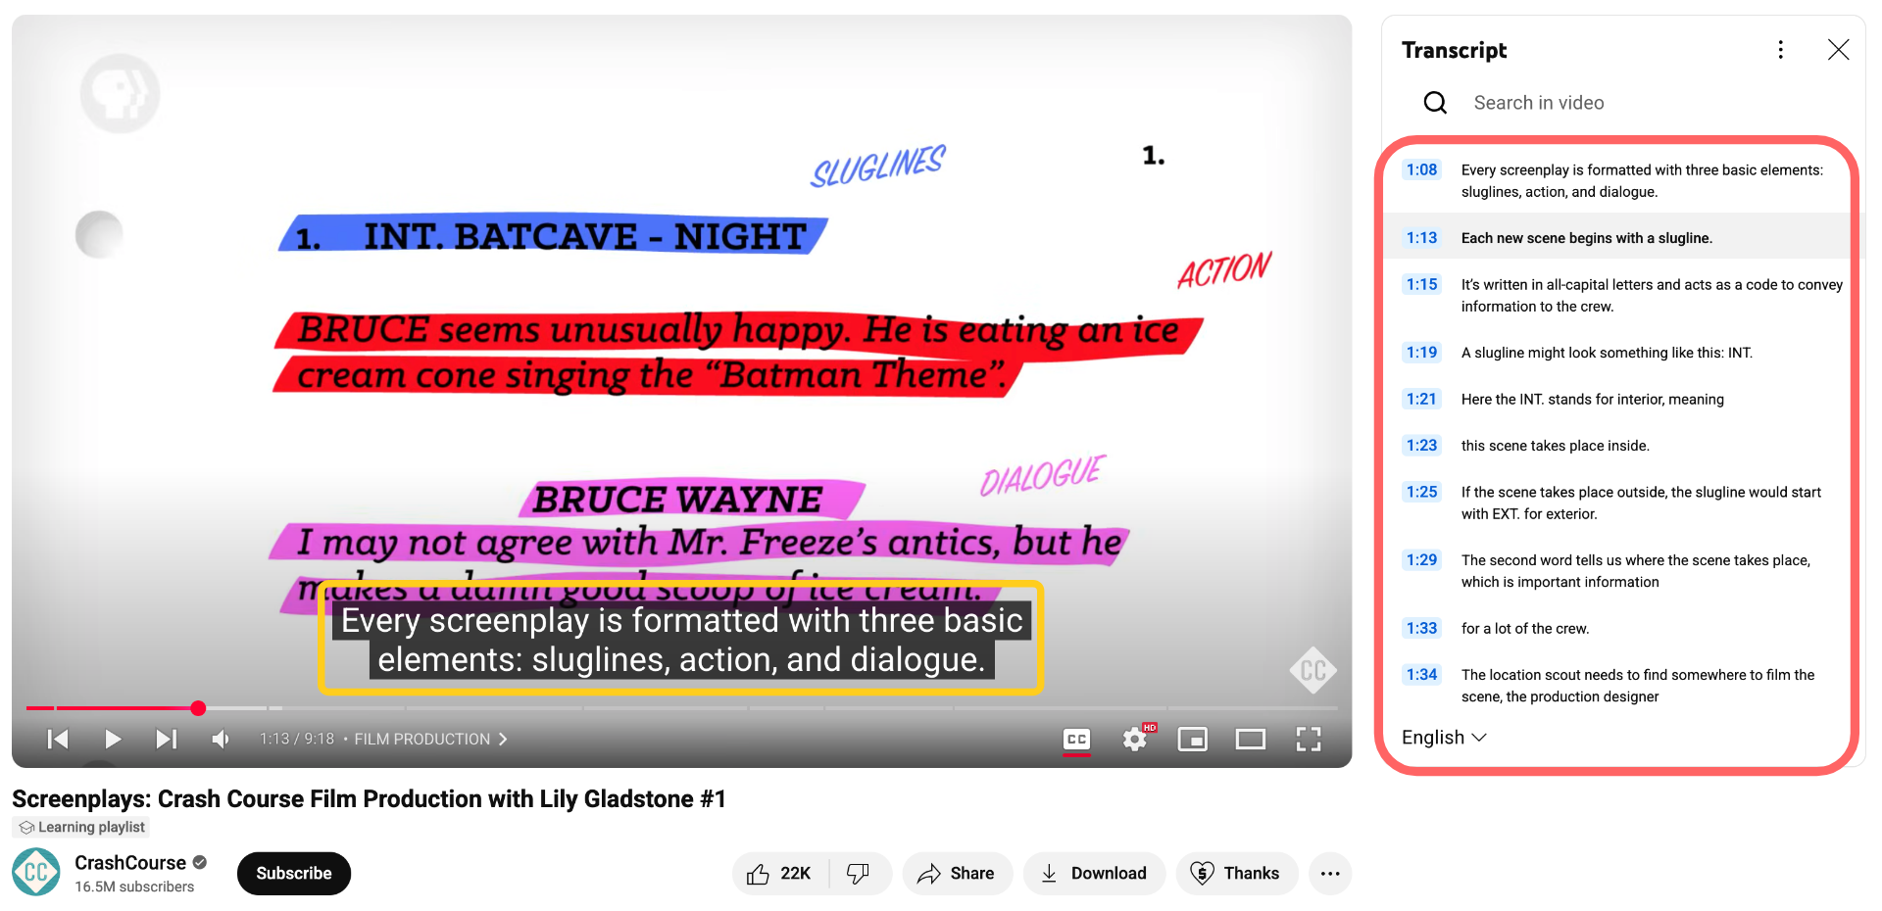Mute the video volume

[x=221, y=739]
